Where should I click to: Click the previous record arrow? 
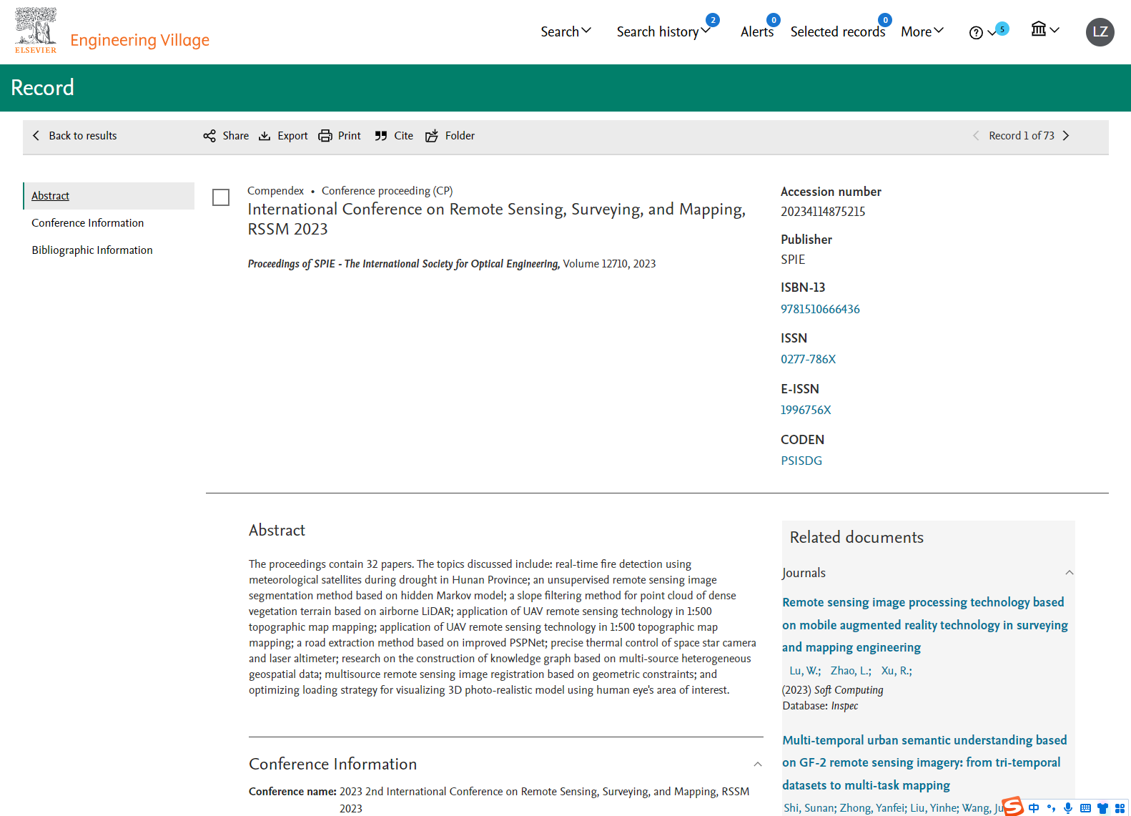pos(976,136)
